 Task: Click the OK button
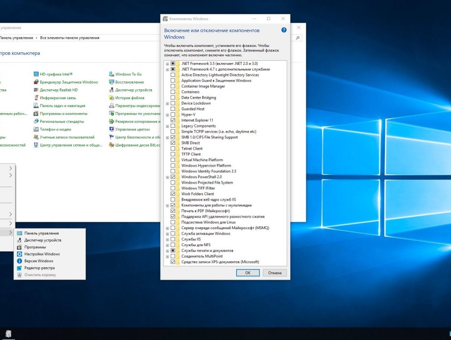coord(248,273)
